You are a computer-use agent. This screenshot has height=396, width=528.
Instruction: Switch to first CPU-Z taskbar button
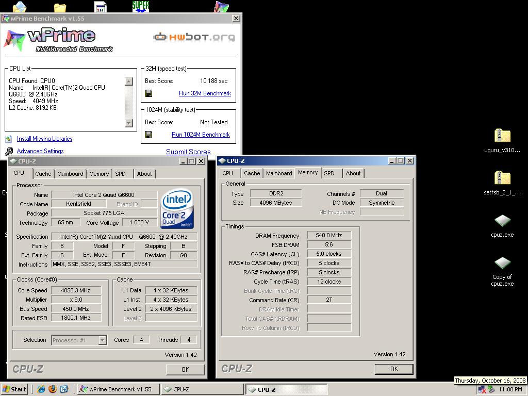point(202,389)
